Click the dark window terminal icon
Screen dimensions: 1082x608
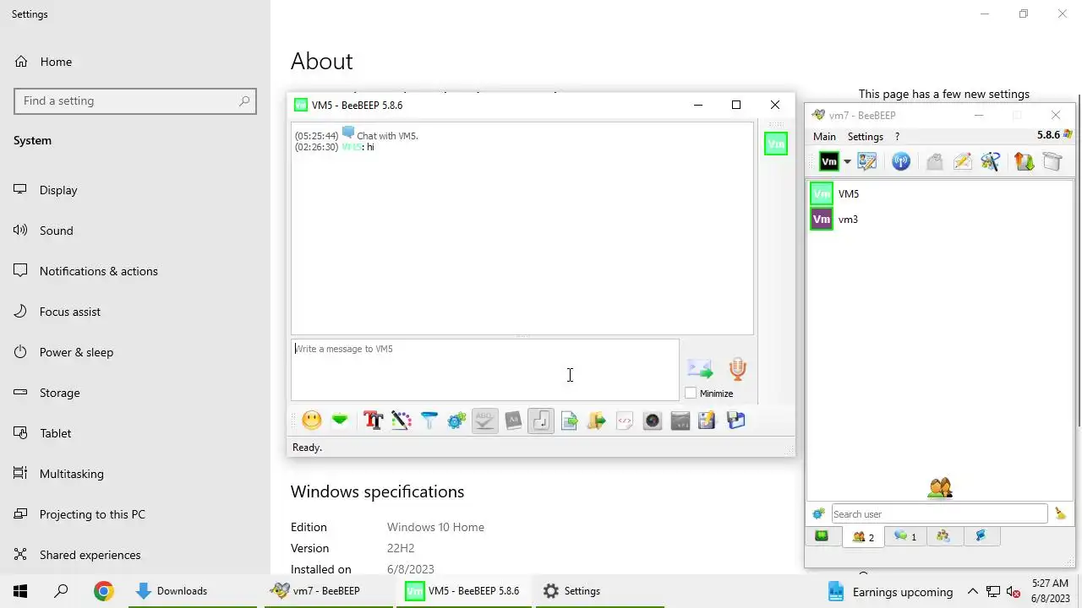pyautogui.click(x=680, y=421)
